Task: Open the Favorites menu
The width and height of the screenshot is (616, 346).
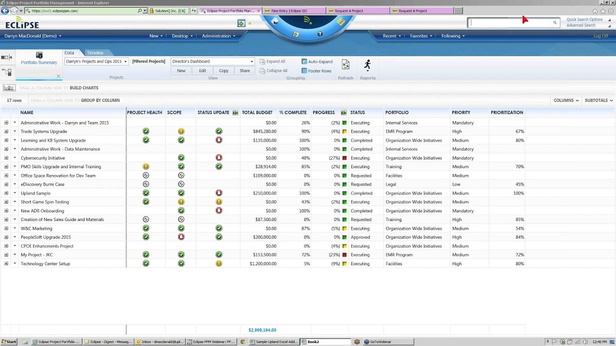Action: tap(421, 36)
